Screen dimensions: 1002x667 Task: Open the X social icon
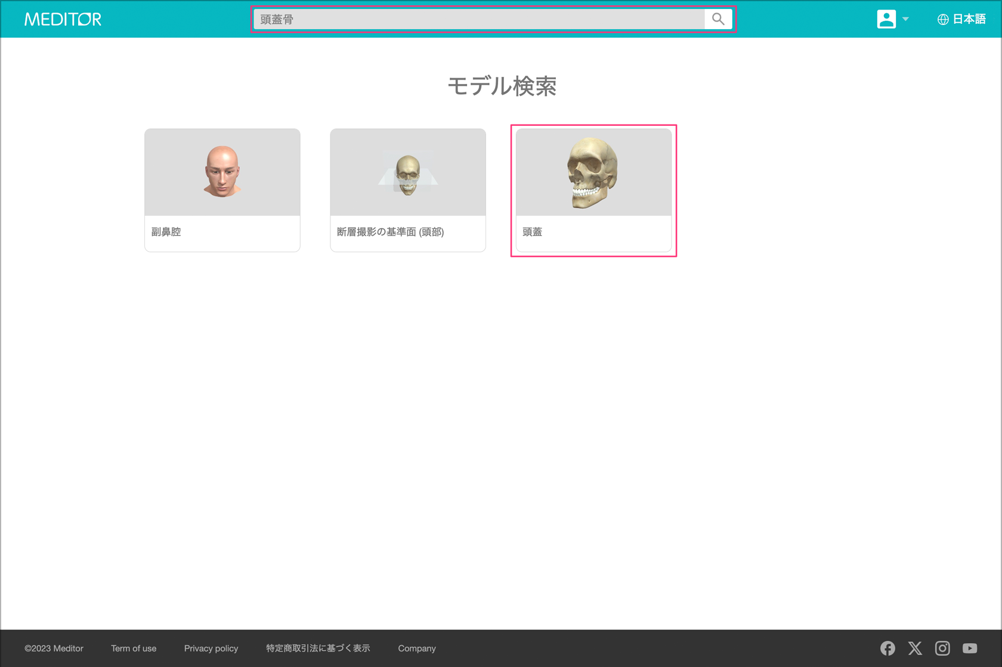coord(915,648)
